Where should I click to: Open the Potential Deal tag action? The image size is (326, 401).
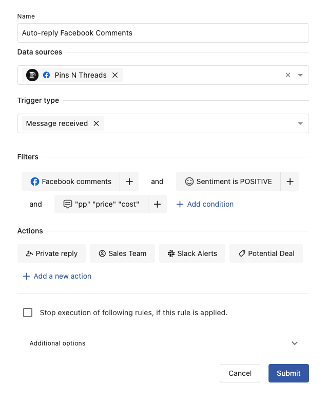point(266,253)
